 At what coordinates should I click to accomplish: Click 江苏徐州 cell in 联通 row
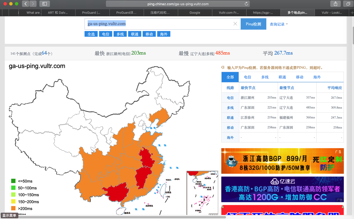247,117
